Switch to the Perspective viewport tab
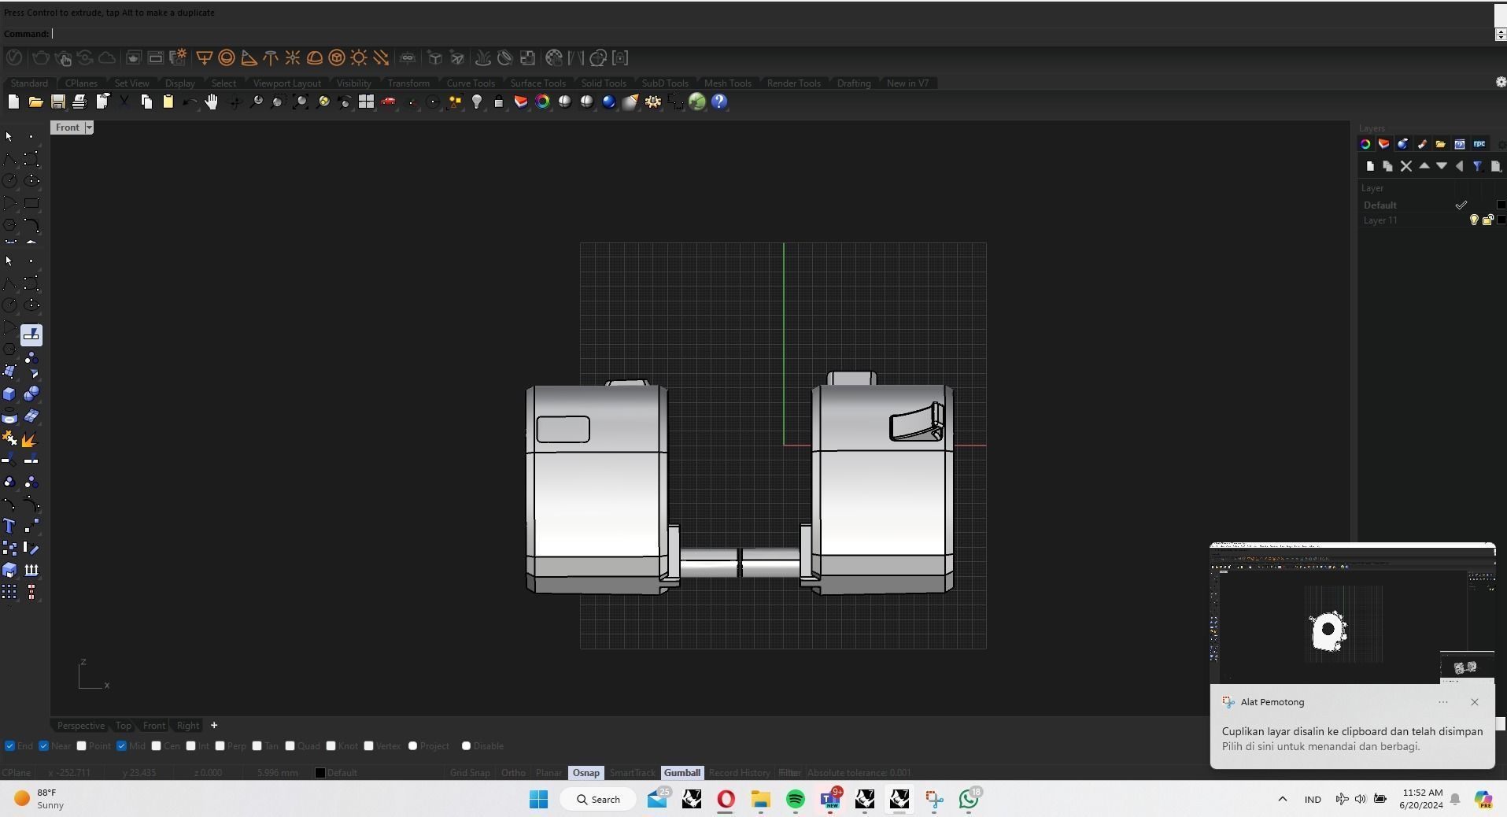Image resolution: width=1507 pixels, height=817 pixels. (x=80, y=726)
